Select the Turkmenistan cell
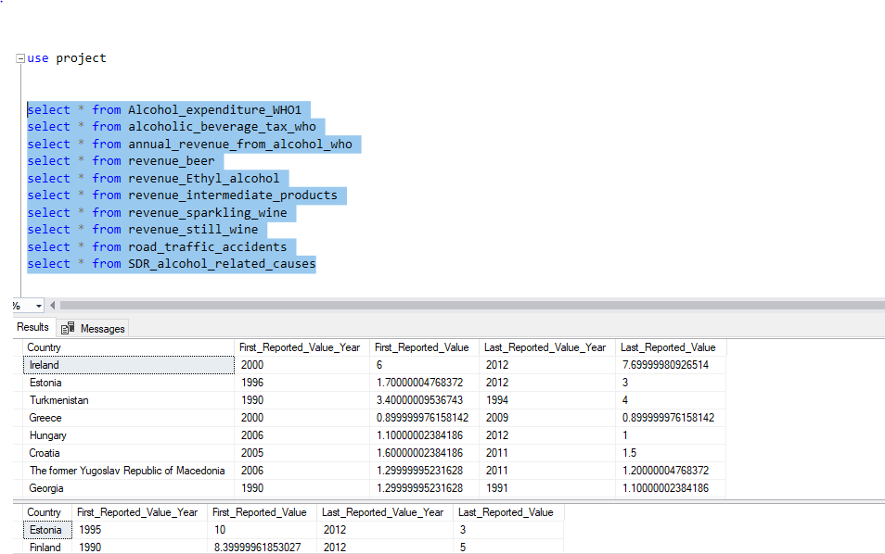The width and height of the screenshot is (885, 554). 129,400
